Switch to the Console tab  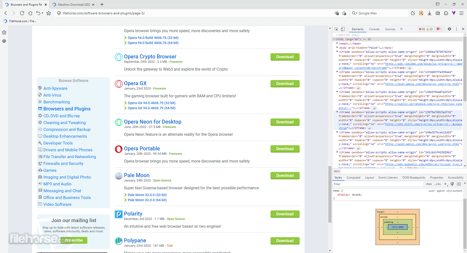[374, 29]
